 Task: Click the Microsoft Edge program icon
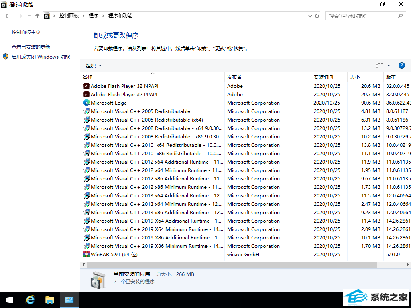[x=87, y=103]
